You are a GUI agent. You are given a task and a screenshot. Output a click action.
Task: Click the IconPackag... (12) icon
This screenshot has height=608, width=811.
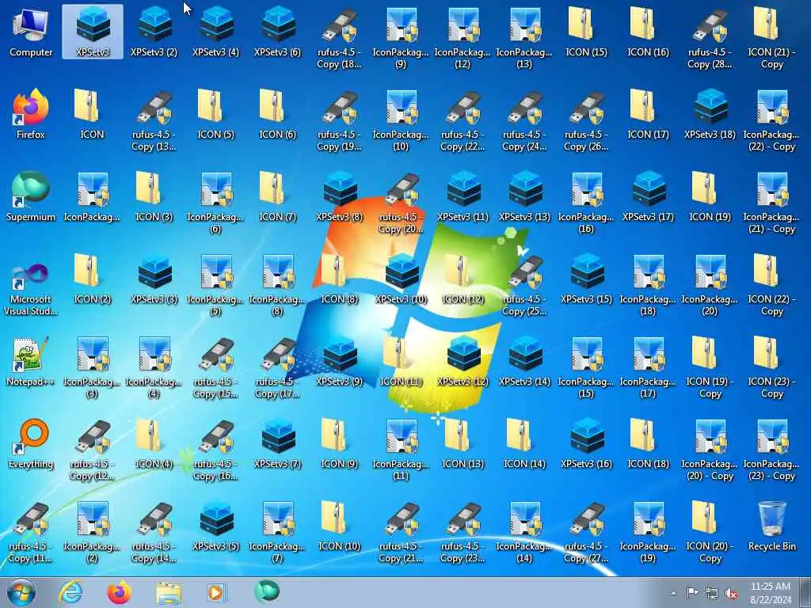[463, 38]
